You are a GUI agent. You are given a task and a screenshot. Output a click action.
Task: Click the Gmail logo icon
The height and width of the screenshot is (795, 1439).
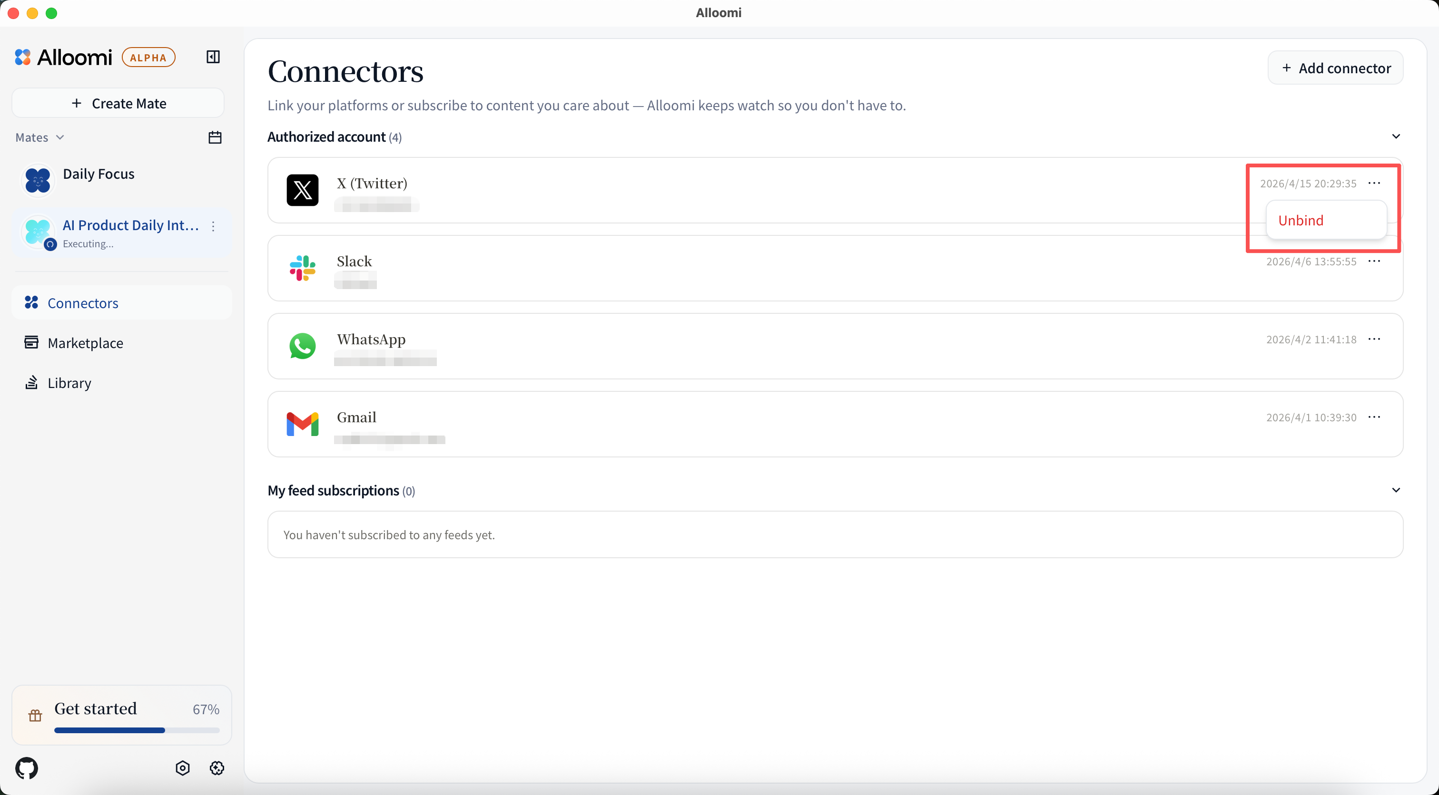click(x=302, y=424)
